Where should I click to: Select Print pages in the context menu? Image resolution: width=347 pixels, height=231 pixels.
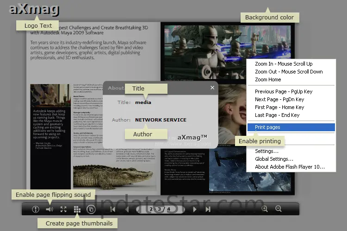267,127
